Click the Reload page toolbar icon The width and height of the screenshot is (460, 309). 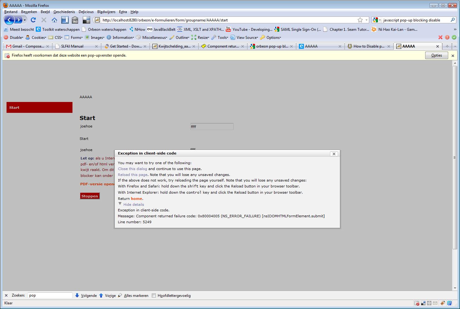(33, 20)
